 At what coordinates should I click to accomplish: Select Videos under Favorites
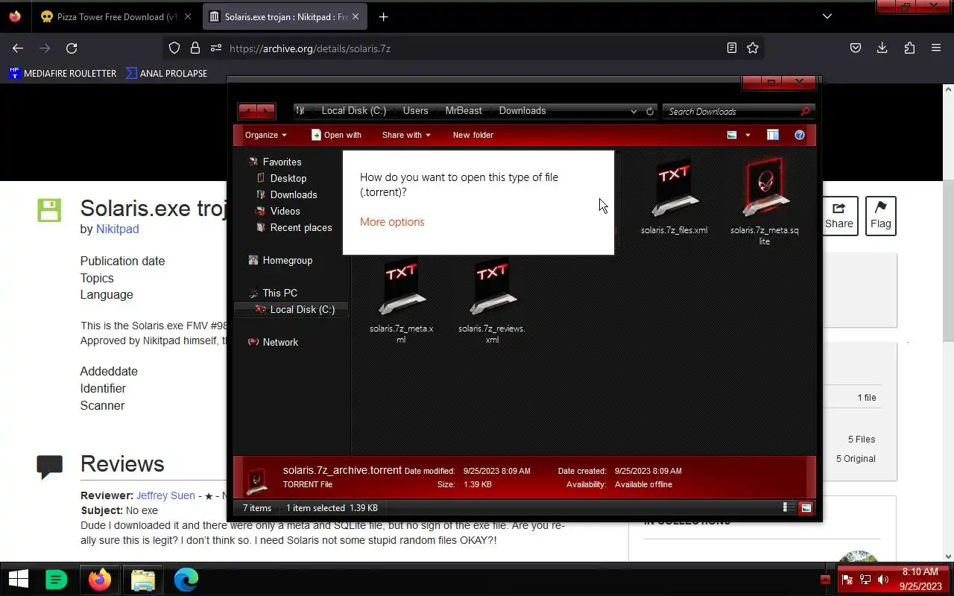pyautogui.click(x=285, y=211)
